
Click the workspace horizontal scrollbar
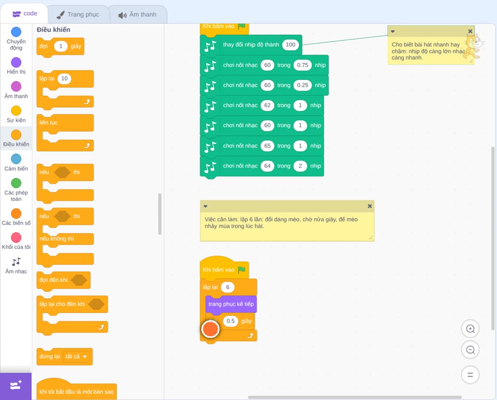point(355,397)
